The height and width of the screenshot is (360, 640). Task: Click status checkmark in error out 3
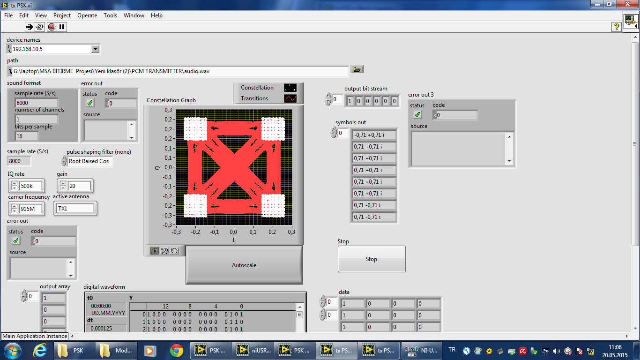417,115
